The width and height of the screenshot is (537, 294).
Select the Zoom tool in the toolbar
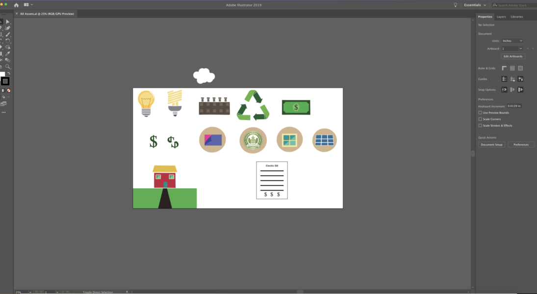point(8,66)
